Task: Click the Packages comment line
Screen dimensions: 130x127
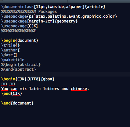Action: pyautogui.click(x=29, y=12)
